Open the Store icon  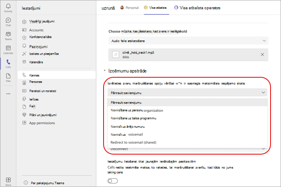pyautogui.click(x=8, y=180)
